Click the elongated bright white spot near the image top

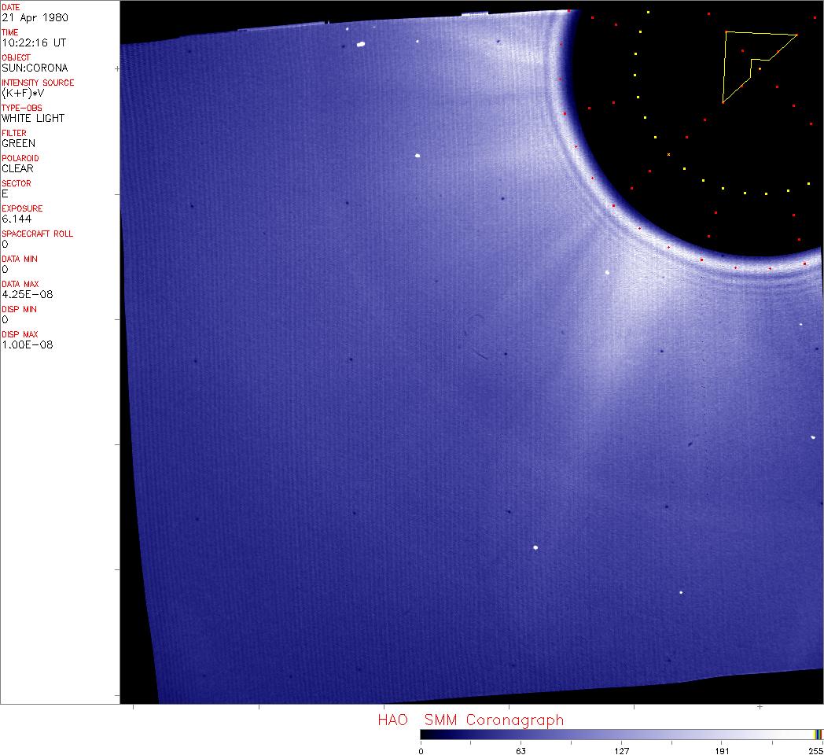pyautogui.click(x=361, y=45)
